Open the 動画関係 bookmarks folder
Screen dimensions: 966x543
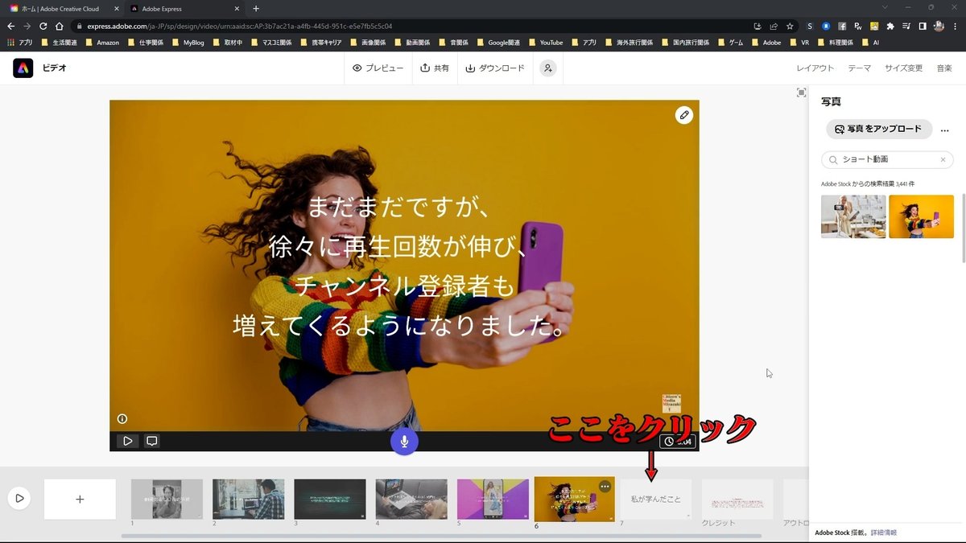(x=411, y=42)
